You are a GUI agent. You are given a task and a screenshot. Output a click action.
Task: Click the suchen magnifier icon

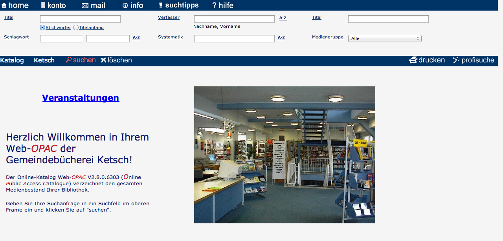tap(68, 60)
